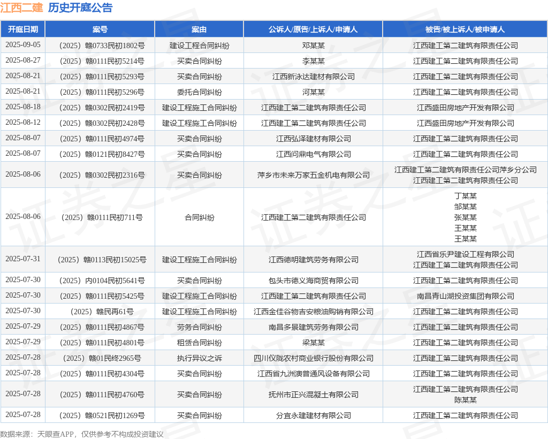Click defendant 南昌青山湖投资集团有限公司
The height and width of the screenshot is (439, 548).
(466, 296)
